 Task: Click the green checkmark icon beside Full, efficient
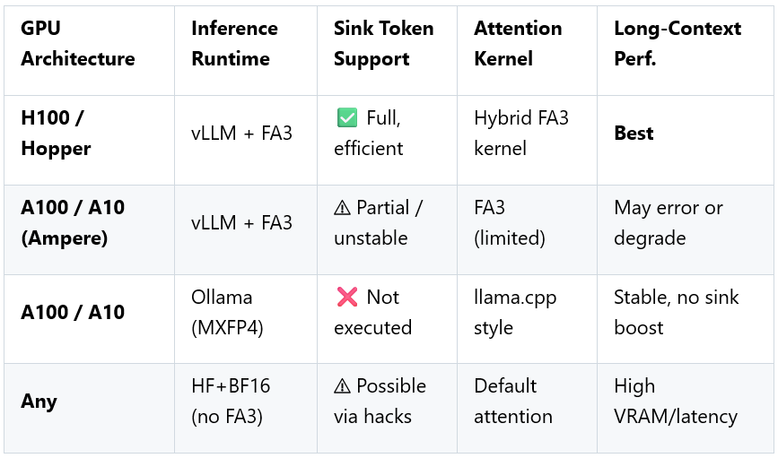[346, 117]
